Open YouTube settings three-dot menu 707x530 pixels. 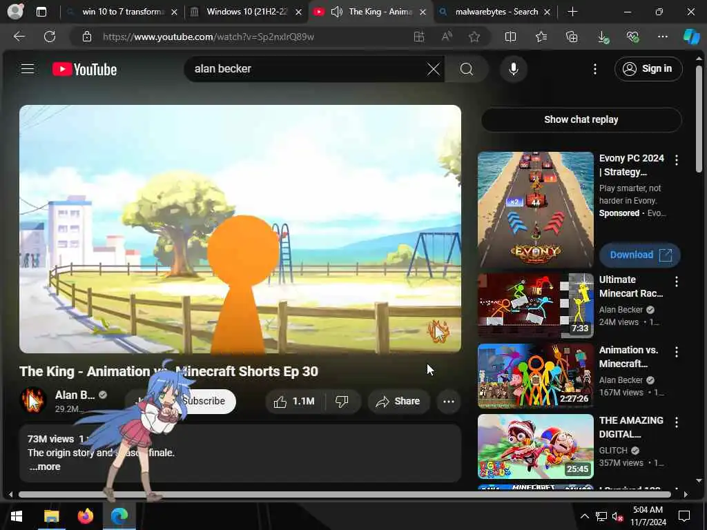594,69
